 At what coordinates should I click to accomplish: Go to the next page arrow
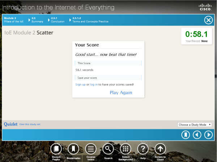[x=208, y=135]
